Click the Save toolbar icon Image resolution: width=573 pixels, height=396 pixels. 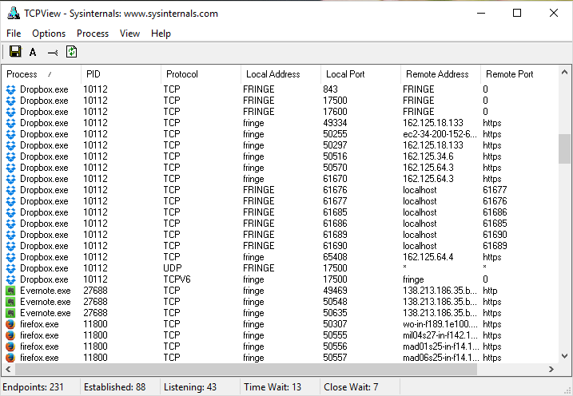(x=15, y=52)
